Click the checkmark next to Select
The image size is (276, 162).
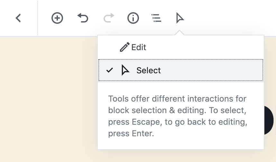(110, 70)
